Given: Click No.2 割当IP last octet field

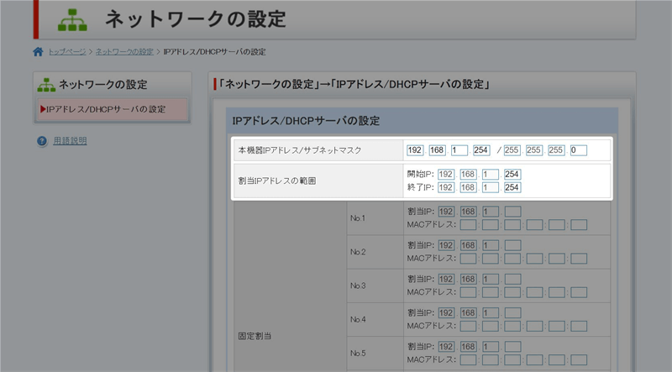Looking at the screenshot, I should pyautogui.click(x=512, y=245).
